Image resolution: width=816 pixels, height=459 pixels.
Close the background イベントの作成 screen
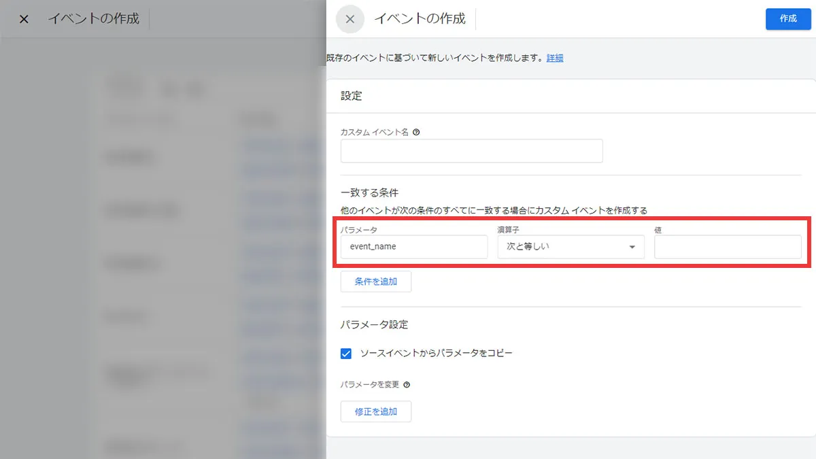click(23, 19)
